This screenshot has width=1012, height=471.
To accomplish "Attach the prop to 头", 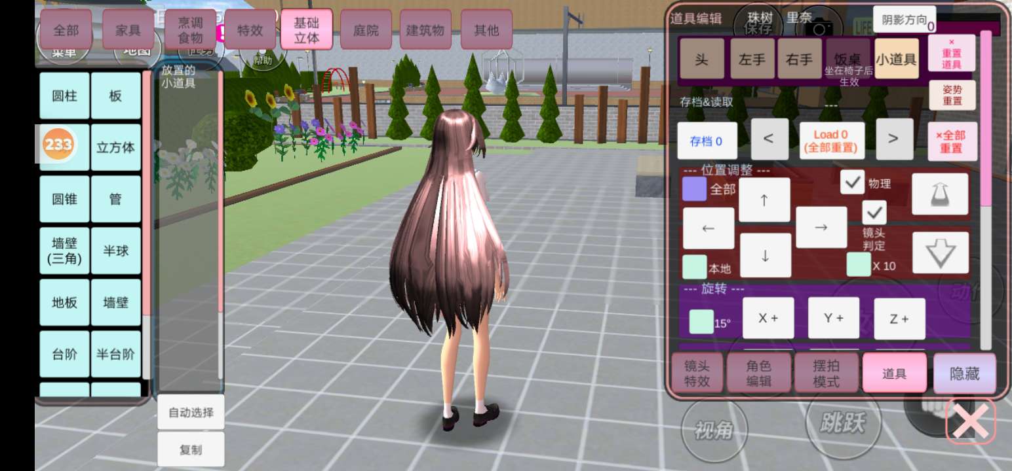I will tap(701, 59).
